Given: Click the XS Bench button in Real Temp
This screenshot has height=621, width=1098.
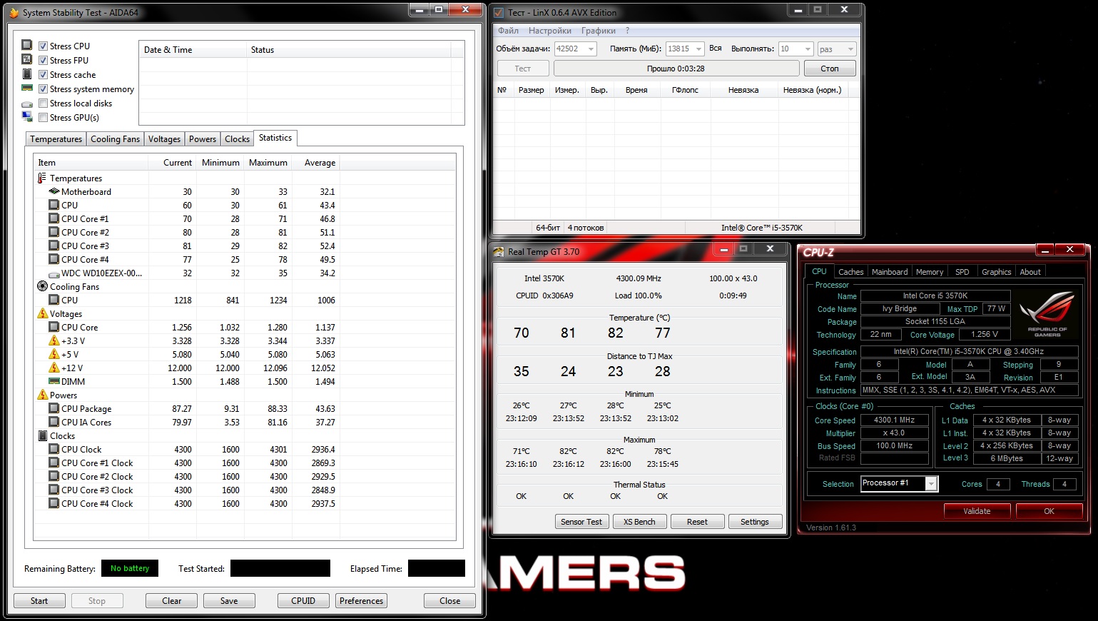Looking at the screenshot, I should pyautogui.click(x=639, y=522).
